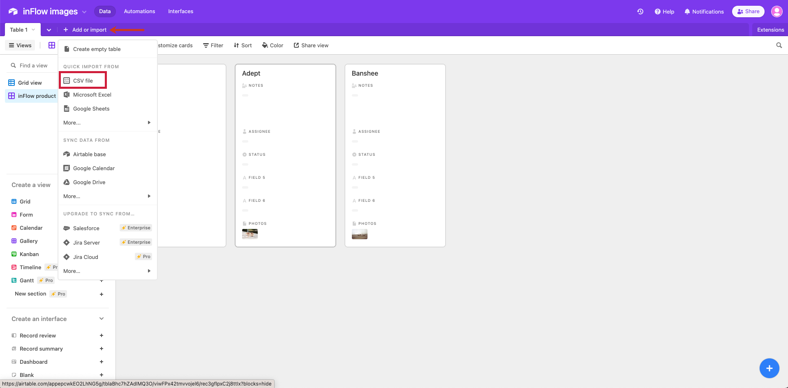The image size is (788, 388).
Task: Open the Filter options
Action: (213, 45)
